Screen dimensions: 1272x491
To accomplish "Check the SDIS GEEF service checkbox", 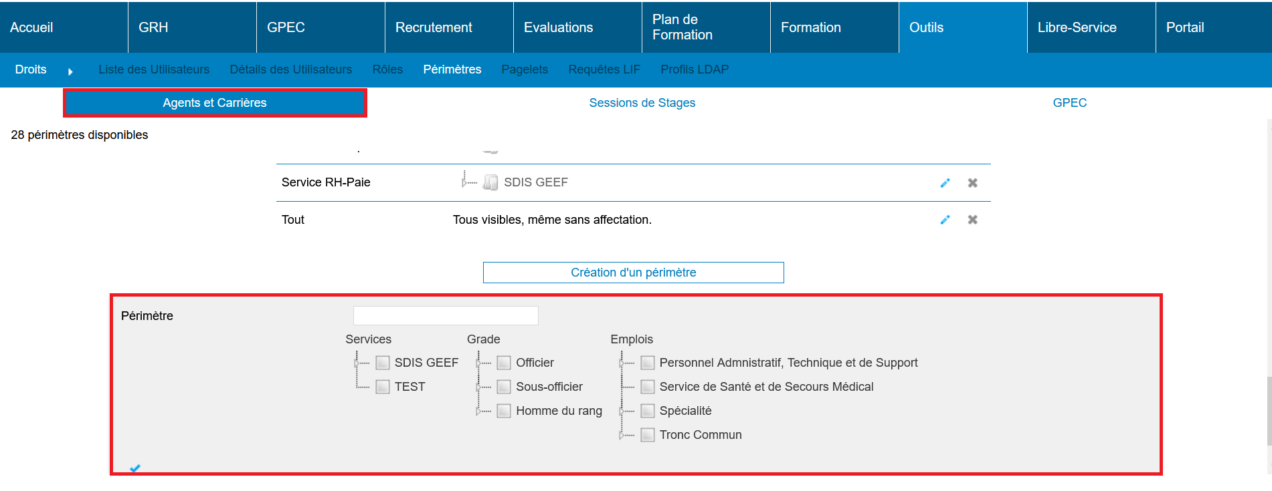I will pos(383,363).
